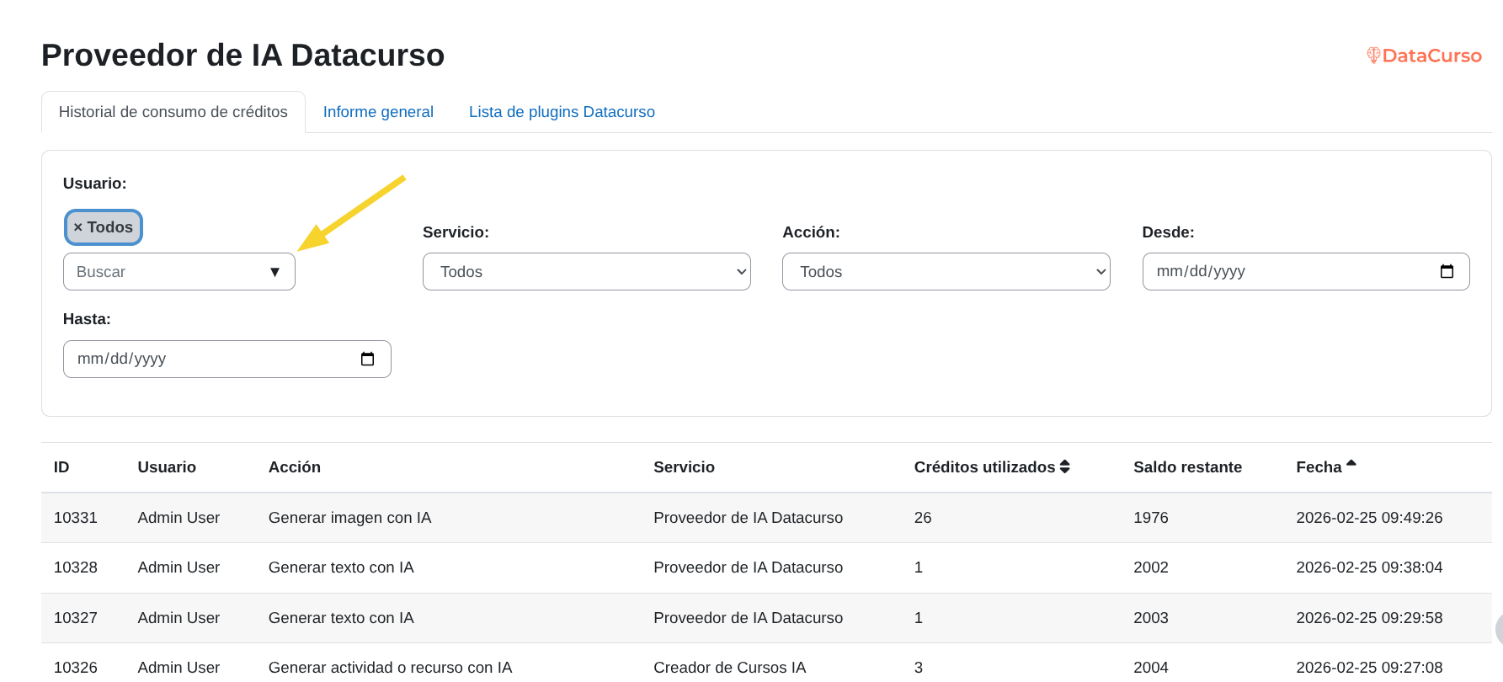Click into the Buscar user search field
The image size is (1503, 682).
click(x=164, y=272)
